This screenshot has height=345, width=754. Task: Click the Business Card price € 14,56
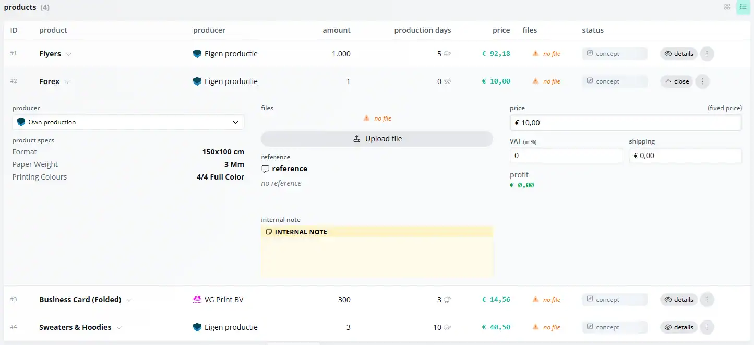pos(496,300)
